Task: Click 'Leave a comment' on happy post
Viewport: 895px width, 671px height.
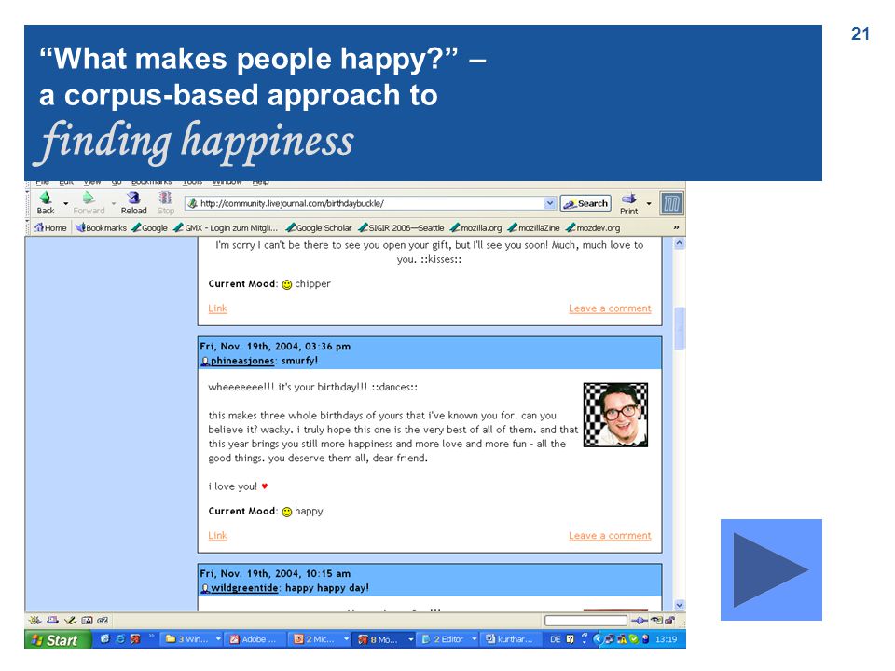Action: tap(610, 535)
